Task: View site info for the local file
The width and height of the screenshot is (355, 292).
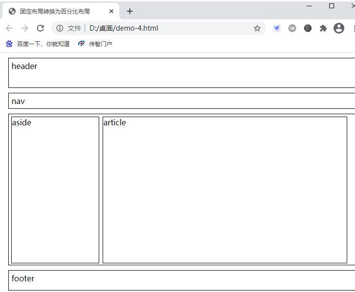Action: (x=60, y=28)
